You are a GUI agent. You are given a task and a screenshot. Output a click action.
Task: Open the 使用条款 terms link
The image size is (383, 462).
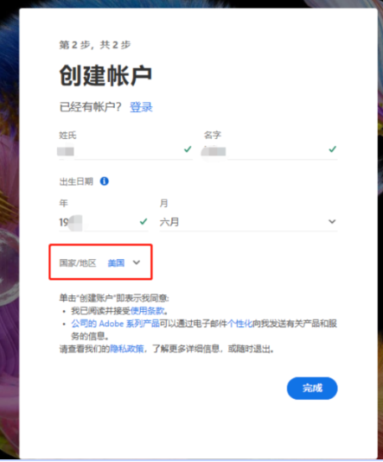coord(147,311)
